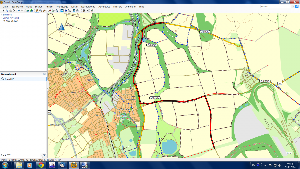Open the Reiseplanung menu
The height and width of the screenshot is (169, 300).
pyautogui.click(x=88, y=6)
